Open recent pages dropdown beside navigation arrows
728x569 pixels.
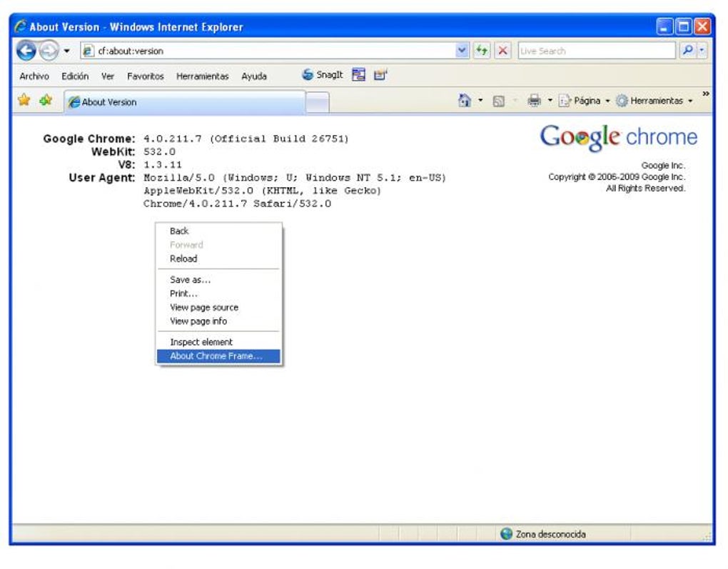(67, 51)
